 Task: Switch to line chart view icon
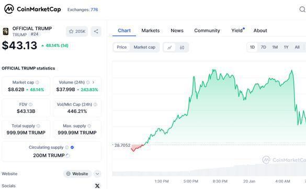(x=169, y=48)
